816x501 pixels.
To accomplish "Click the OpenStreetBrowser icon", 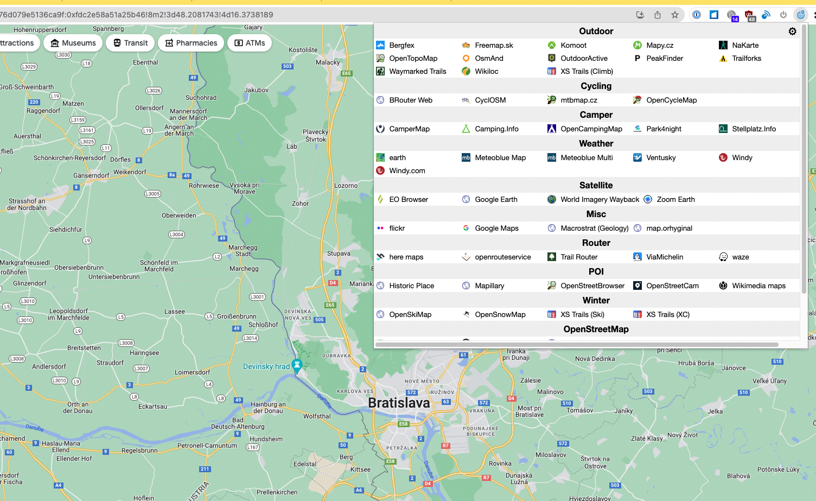I will (552, 286).
